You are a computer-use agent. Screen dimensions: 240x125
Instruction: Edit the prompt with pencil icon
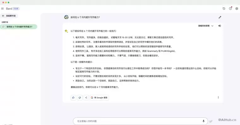[x=220, y=17]
